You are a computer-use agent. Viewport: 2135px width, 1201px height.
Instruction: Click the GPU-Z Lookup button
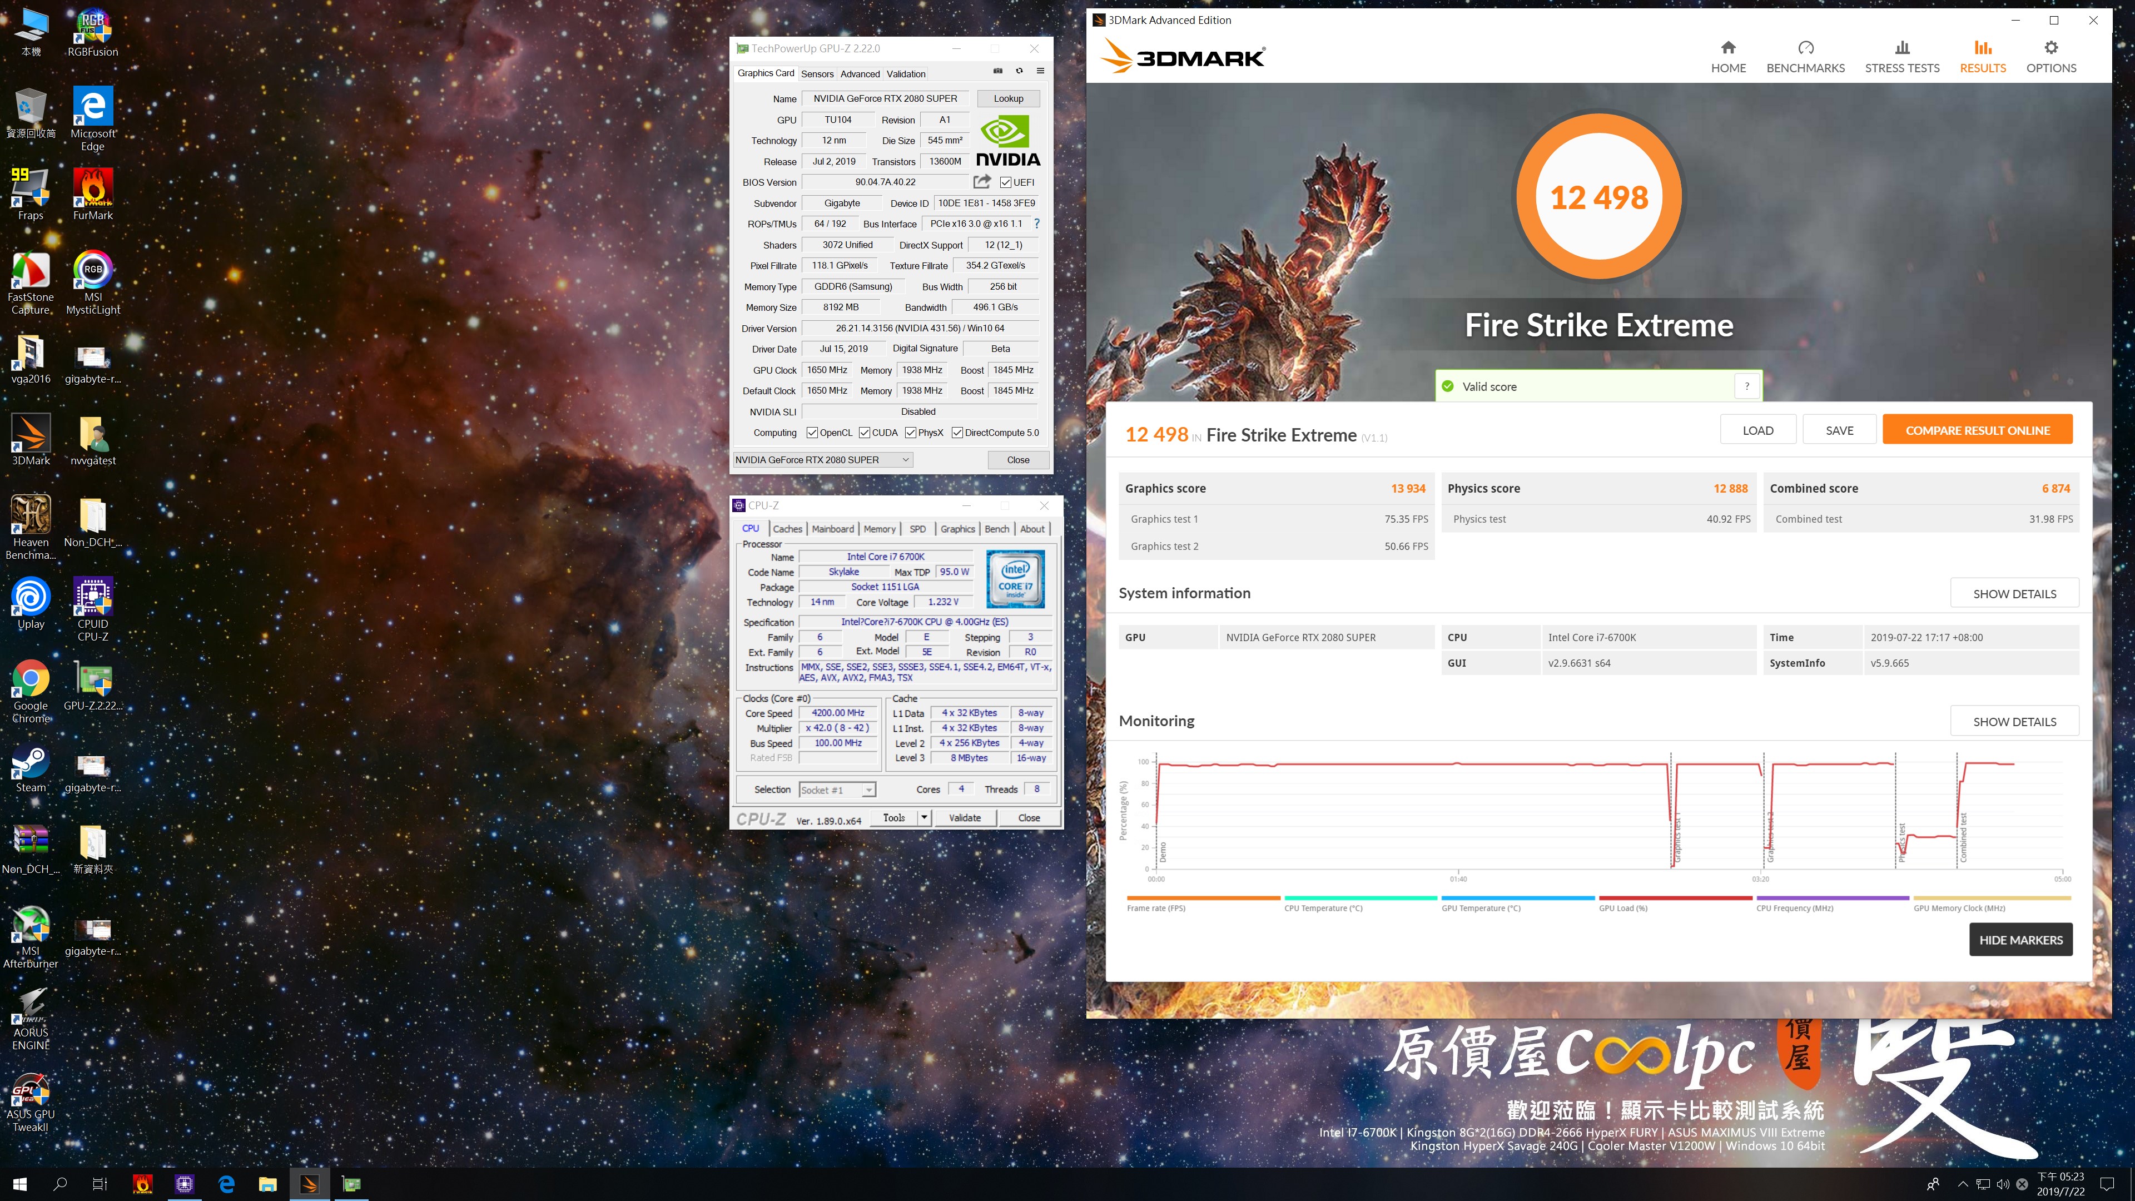pyautogui.click(x=1009, y=98)
